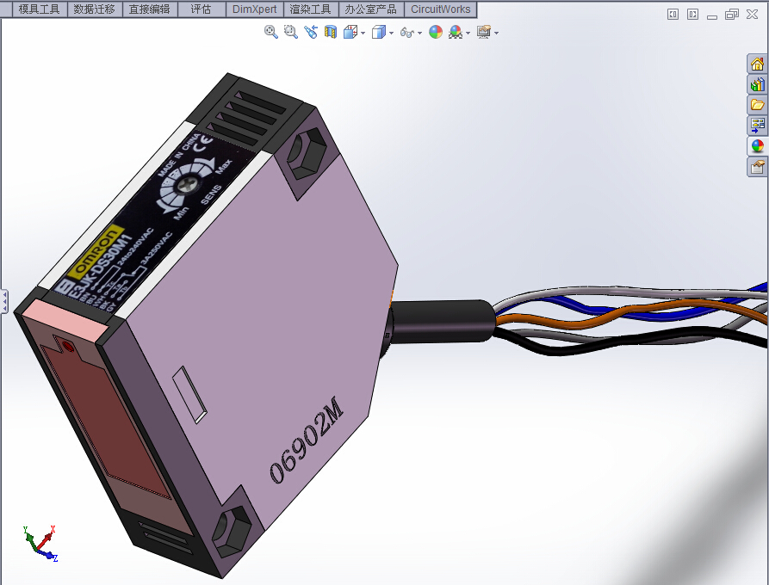Click the expand-right panel split icon
The height and width of the screenshot is (585, 769).
(x=692, y=15)
